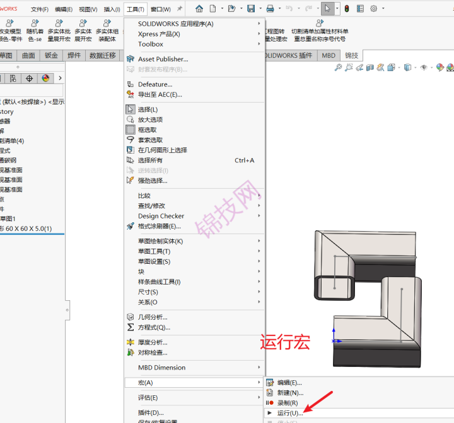Screen dimensions: 454x423
Task: Click the New document icon
Action: tap(213, 9)
